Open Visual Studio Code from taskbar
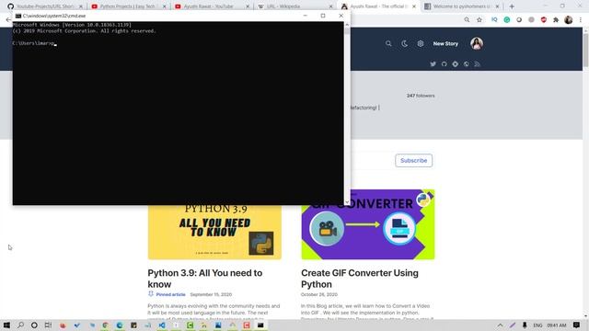 click(x=162, y=325)
